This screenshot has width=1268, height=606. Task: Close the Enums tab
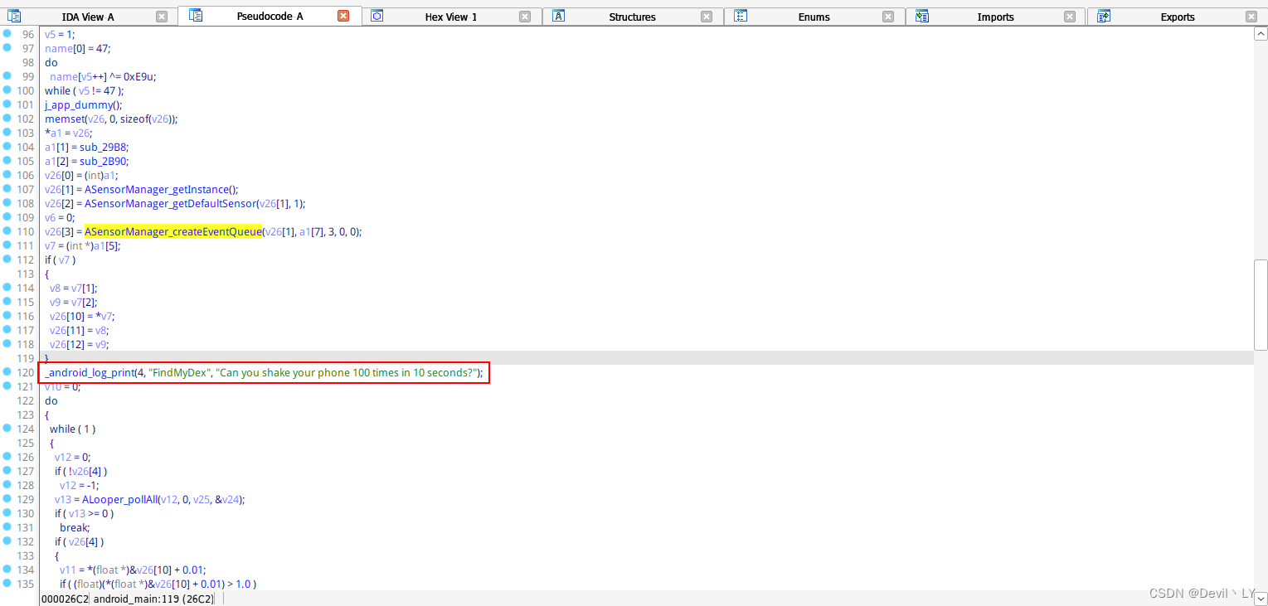(888, 17)
